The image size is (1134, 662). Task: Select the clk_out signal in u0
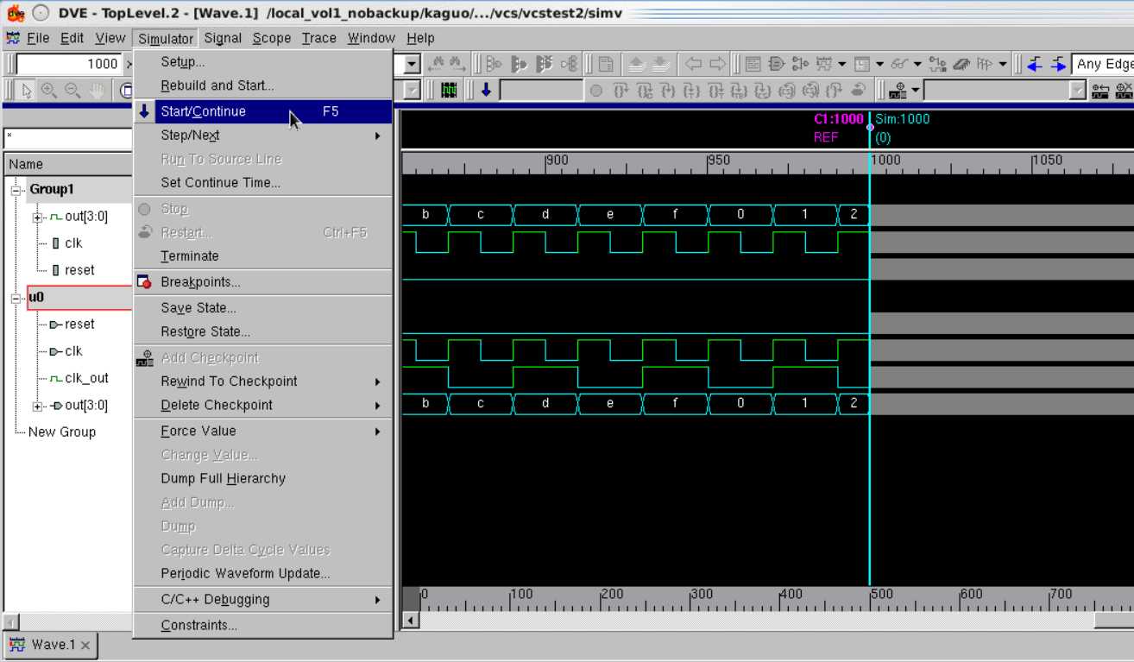point(86,378)
